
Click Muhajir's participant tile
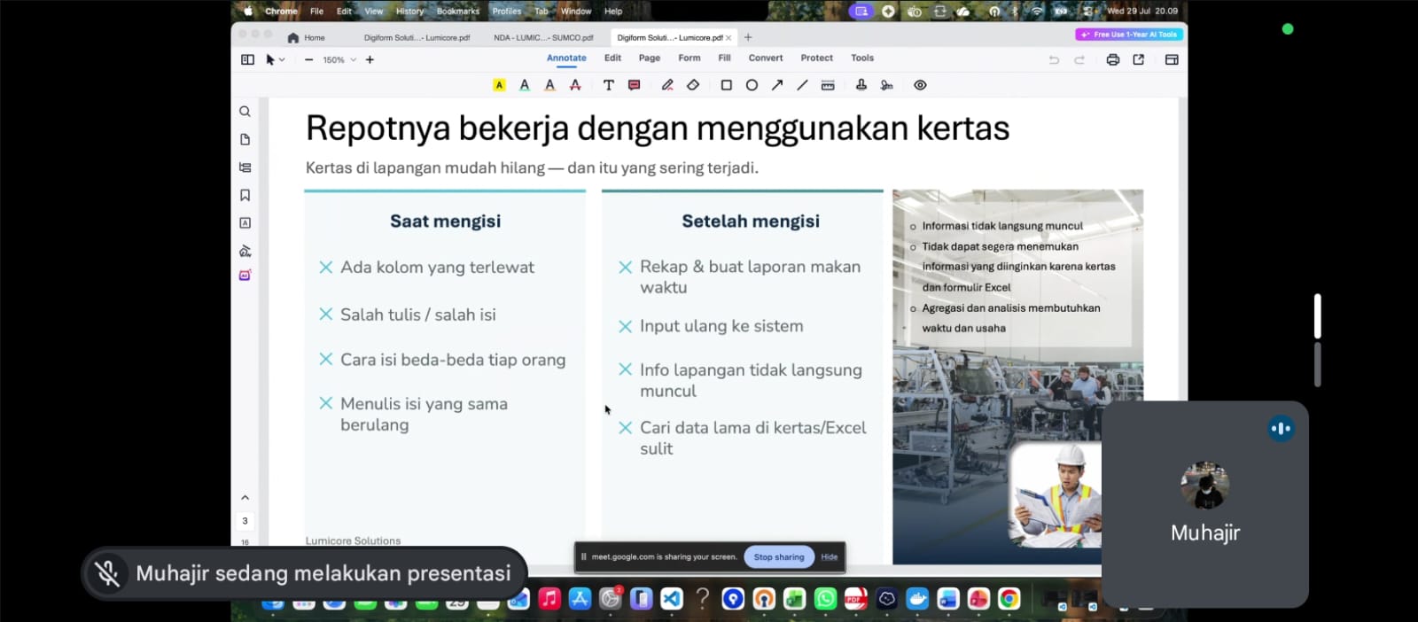tap(1204, 504)
